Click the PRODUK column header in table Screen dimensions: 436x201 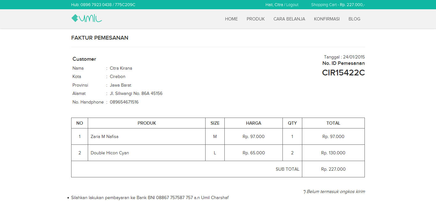click(x=147, y=123)
